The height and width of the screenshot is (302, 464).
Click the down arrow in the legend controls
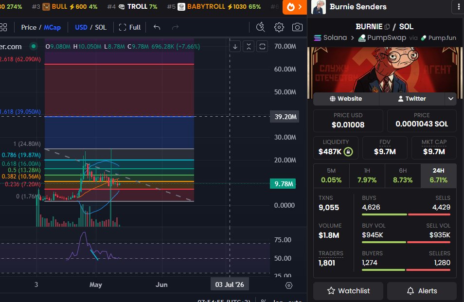click(235, 46)
